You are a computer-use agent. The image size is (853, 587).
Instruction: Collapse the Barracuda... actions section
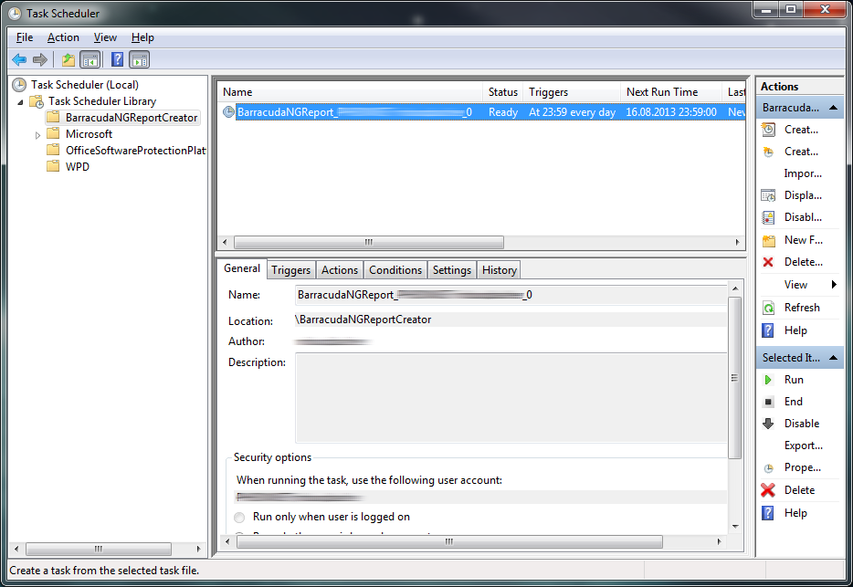pos(833,108)
